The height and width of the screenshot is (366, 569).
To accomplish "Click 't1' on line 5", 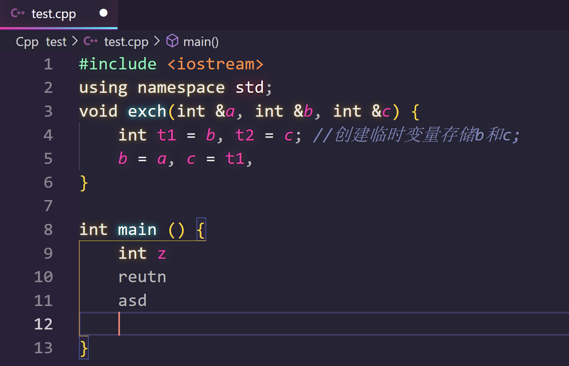I will (x=235, y=159).
